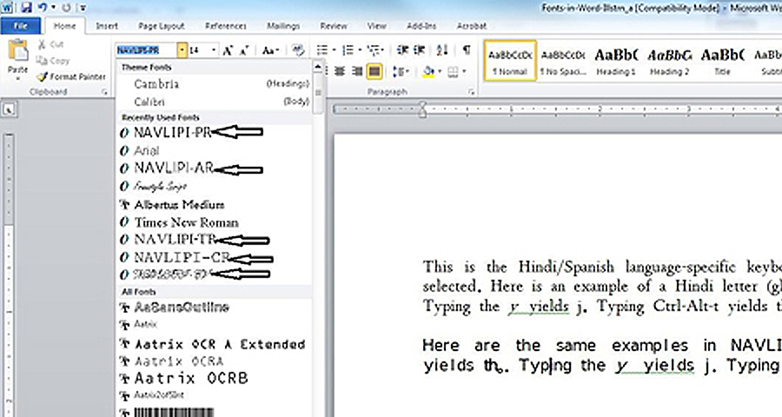
Task: Open Customize Quick Access Toolbar arrow
Action: [x=83, y=8]
